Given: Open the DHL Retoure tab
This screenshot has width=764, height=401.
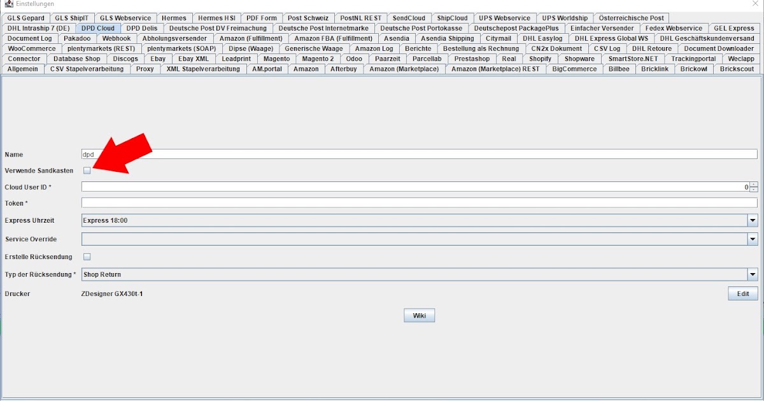Looking at the screenshot, I should pyautogui.click(x=652, y=48).
